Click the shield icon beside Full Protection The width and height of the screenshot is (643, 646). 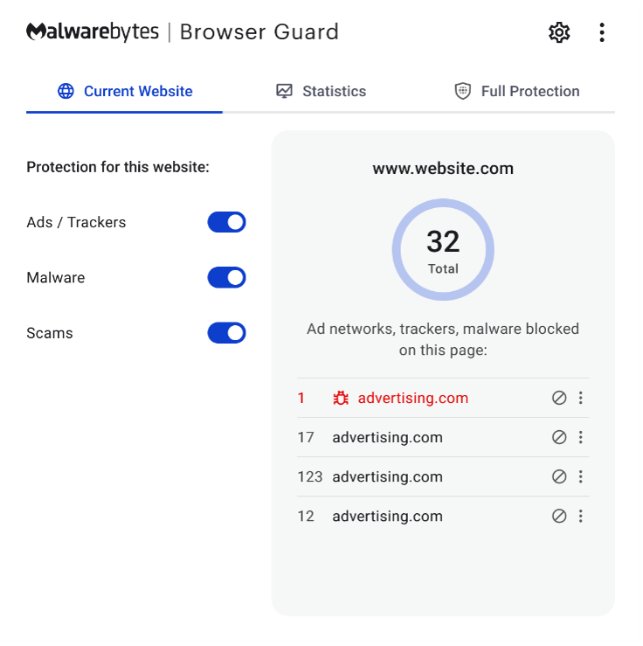click(x=463, y=91)
